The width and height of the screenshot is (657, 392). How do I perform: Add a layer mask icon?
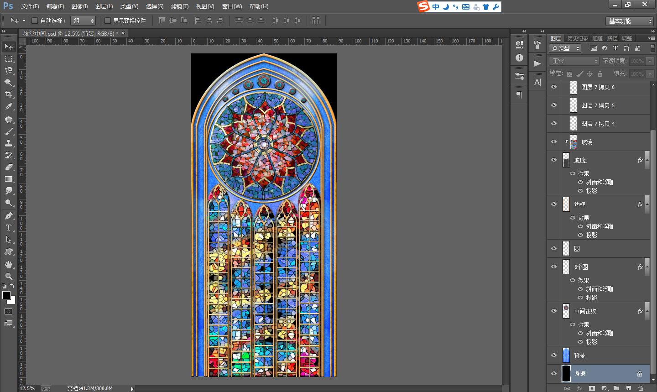pyautogui.click(x=592, y=388)
